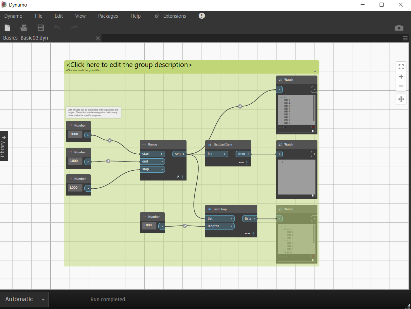Open the File menu
This screenshot has height=309, width=411.
39,16
